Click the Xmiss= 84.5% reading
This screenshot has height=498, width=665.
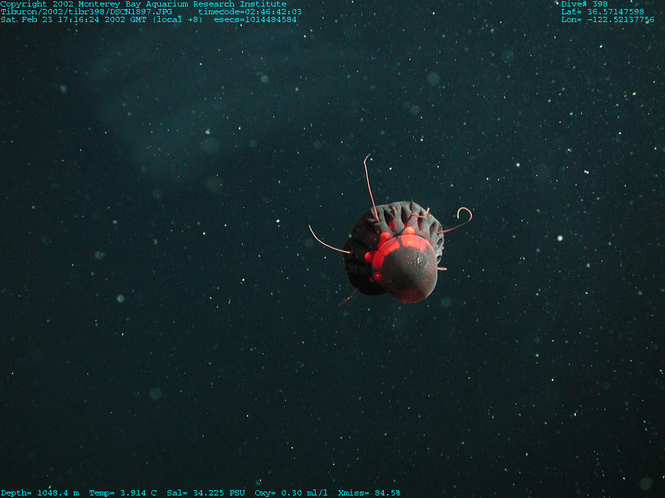tap(370, 493)
